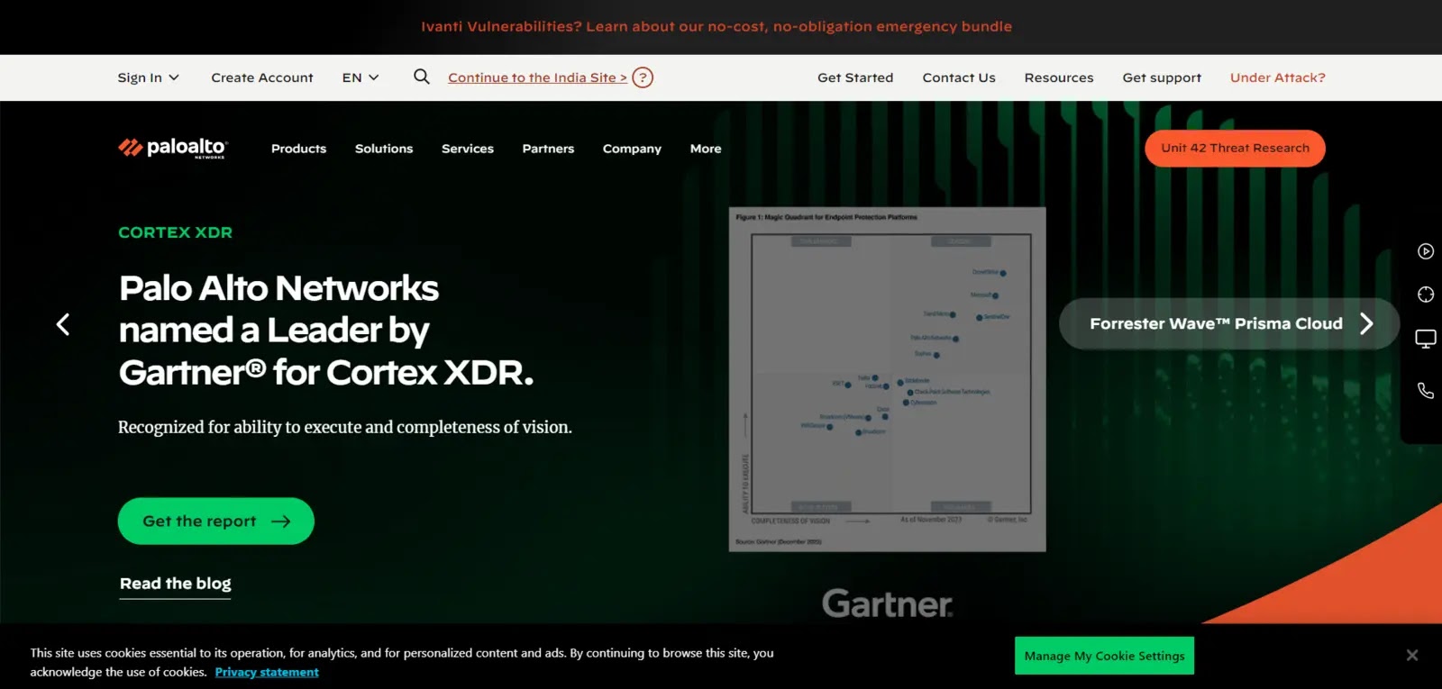
Task: Click the search magnifier icon
Action: tap(421, 77)
